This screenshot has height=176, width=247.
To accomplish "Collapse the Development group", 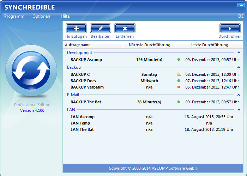I will [x=239, y=53].
